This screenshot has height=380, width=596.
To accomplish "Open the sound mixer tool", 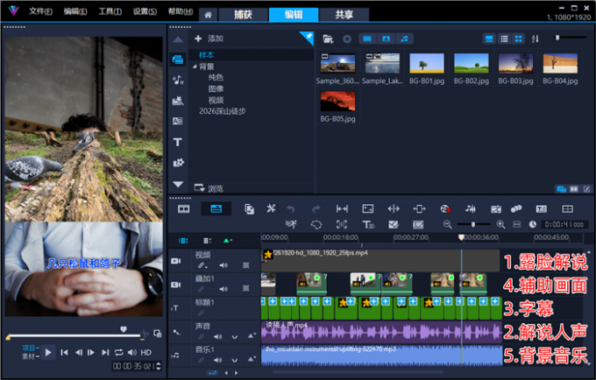I will pos(470,208).
